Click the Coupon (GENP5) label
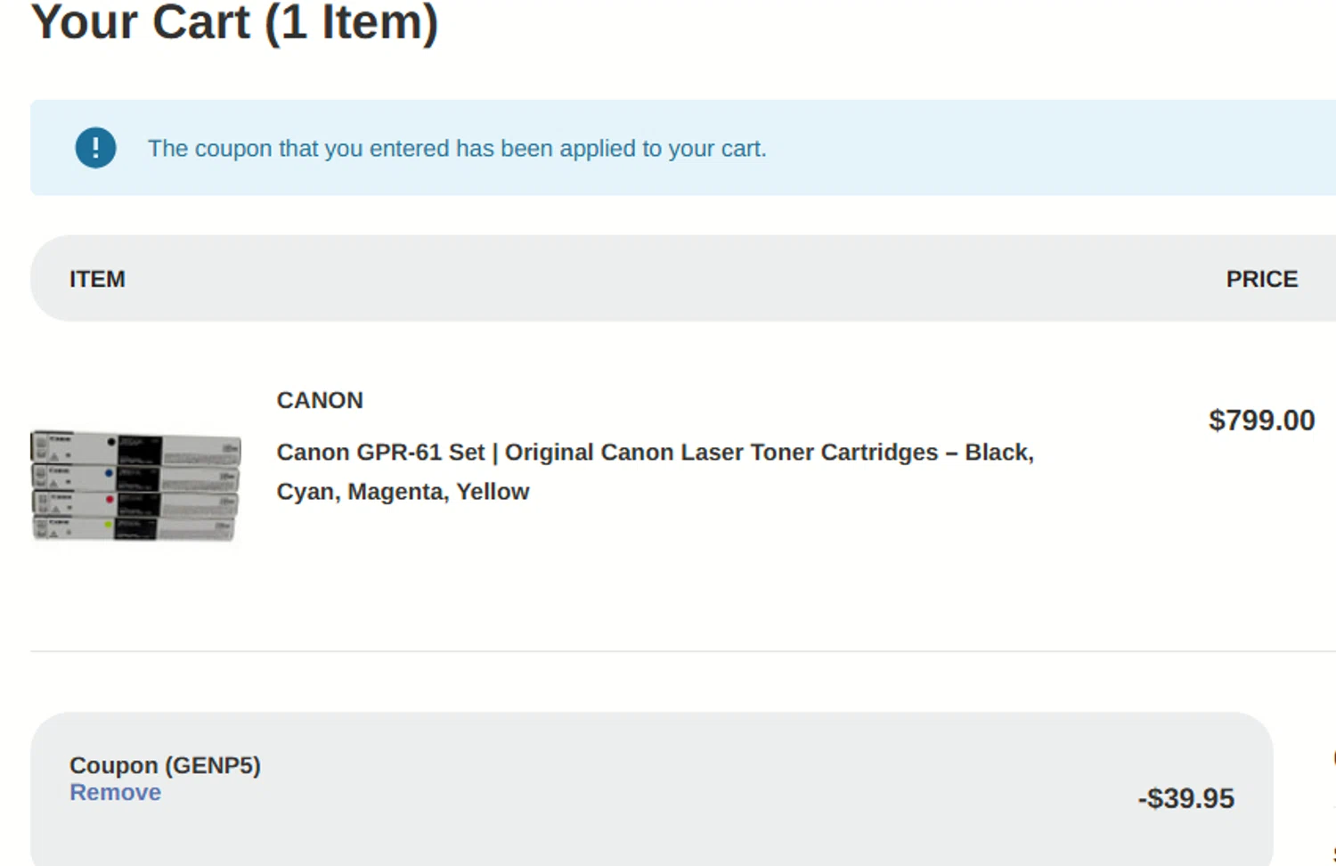The image size is (1336, 866). coord(165,765)
